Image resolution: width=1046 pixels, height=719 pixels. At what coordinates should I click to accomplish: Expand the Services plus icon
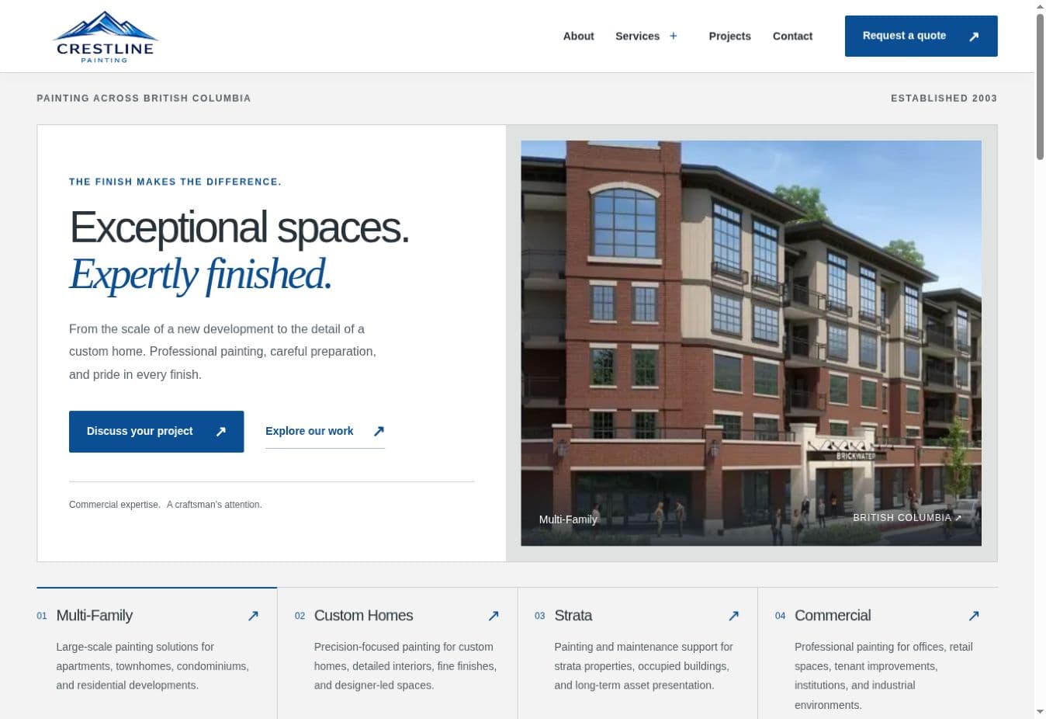674,36
